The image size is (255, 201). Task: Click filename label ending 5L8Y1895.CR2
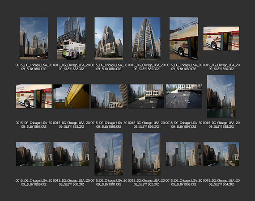coord(109,125)
